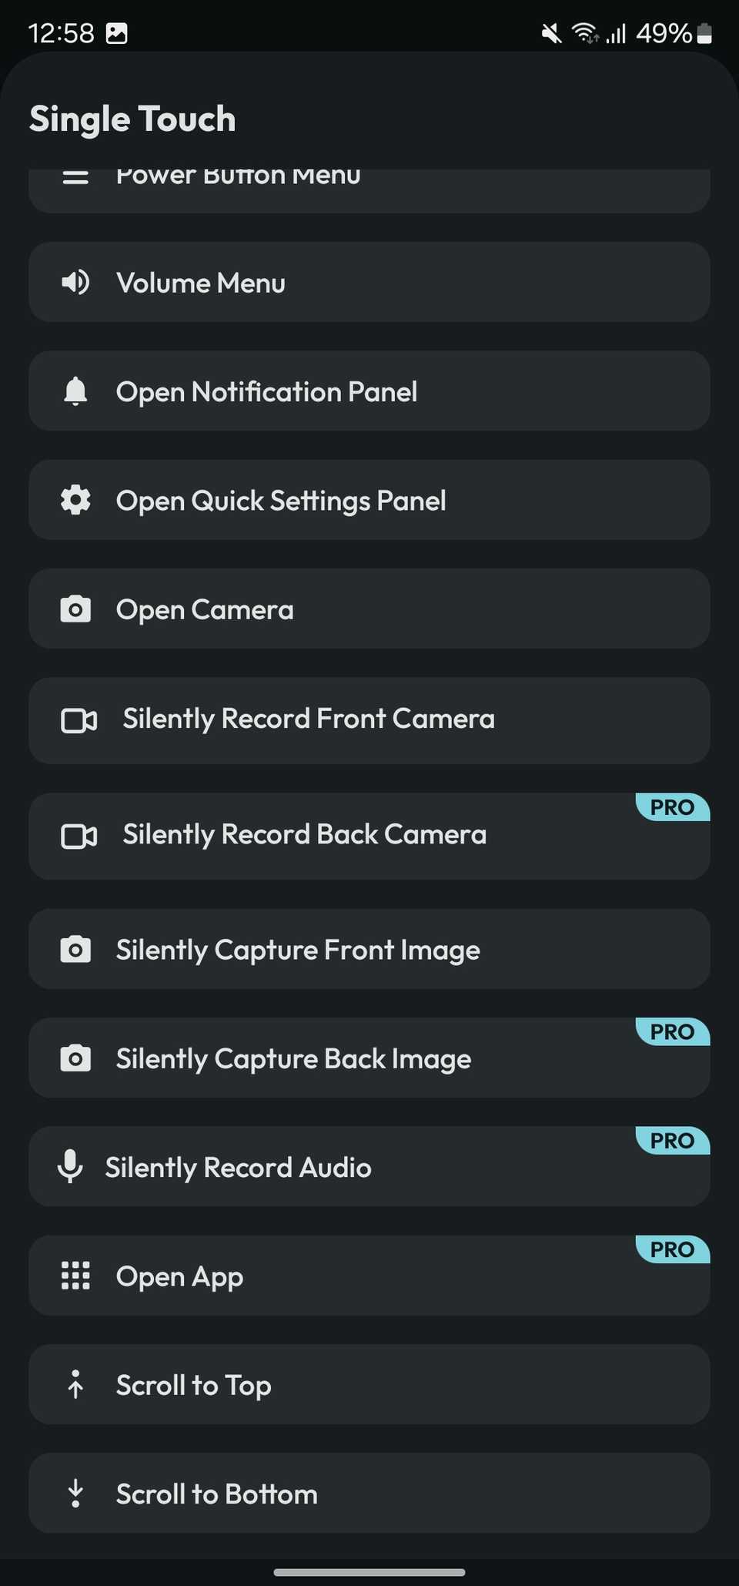Tap PRO badge on Silently Record Audio
739x1586 pixels.
click(x=672, y=1141)
